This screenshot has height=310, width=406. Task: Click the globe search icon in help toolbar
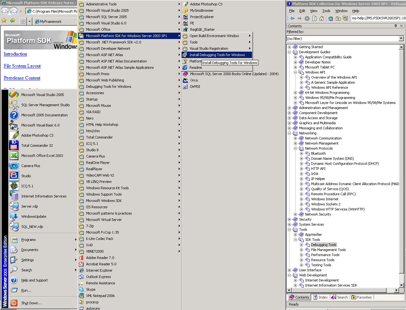[x=330, y=18]
